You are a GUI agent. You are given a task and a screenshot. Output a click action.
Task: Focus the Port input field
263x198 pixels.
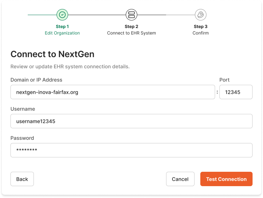pyautogui.click(x=236, y=92)
